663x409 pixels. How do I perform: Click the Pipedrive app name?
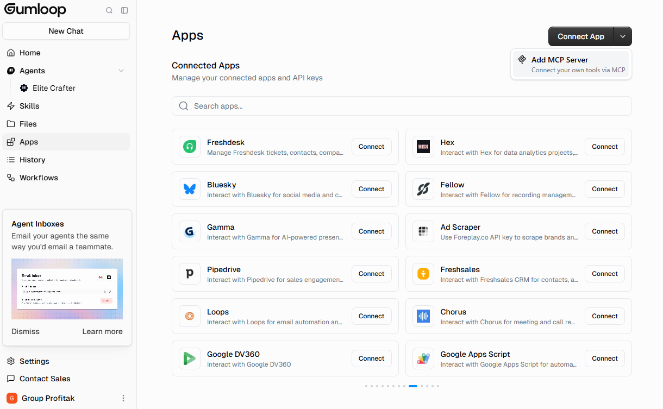pyautogui.click(x=224, y=269)
